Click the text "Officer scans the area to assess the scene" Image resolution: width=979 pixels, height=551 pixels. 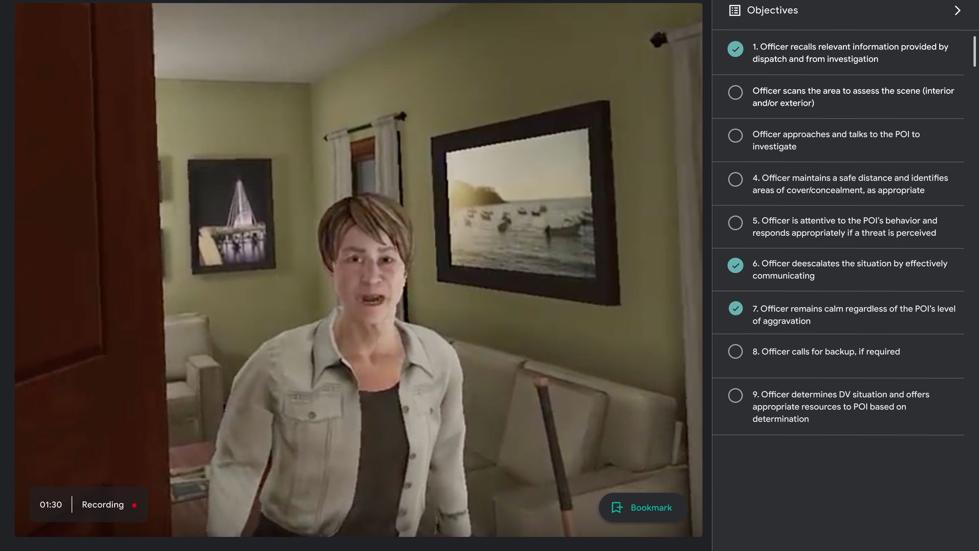836,91
